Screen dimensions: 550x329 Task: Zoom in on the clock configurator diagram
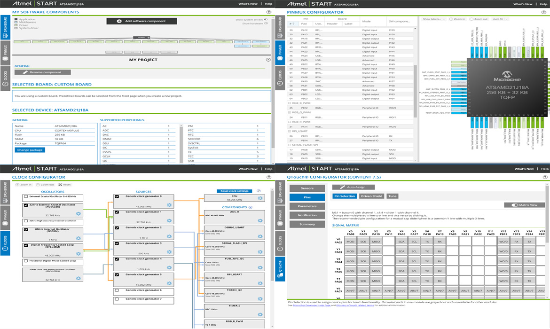tap(24, 185)
